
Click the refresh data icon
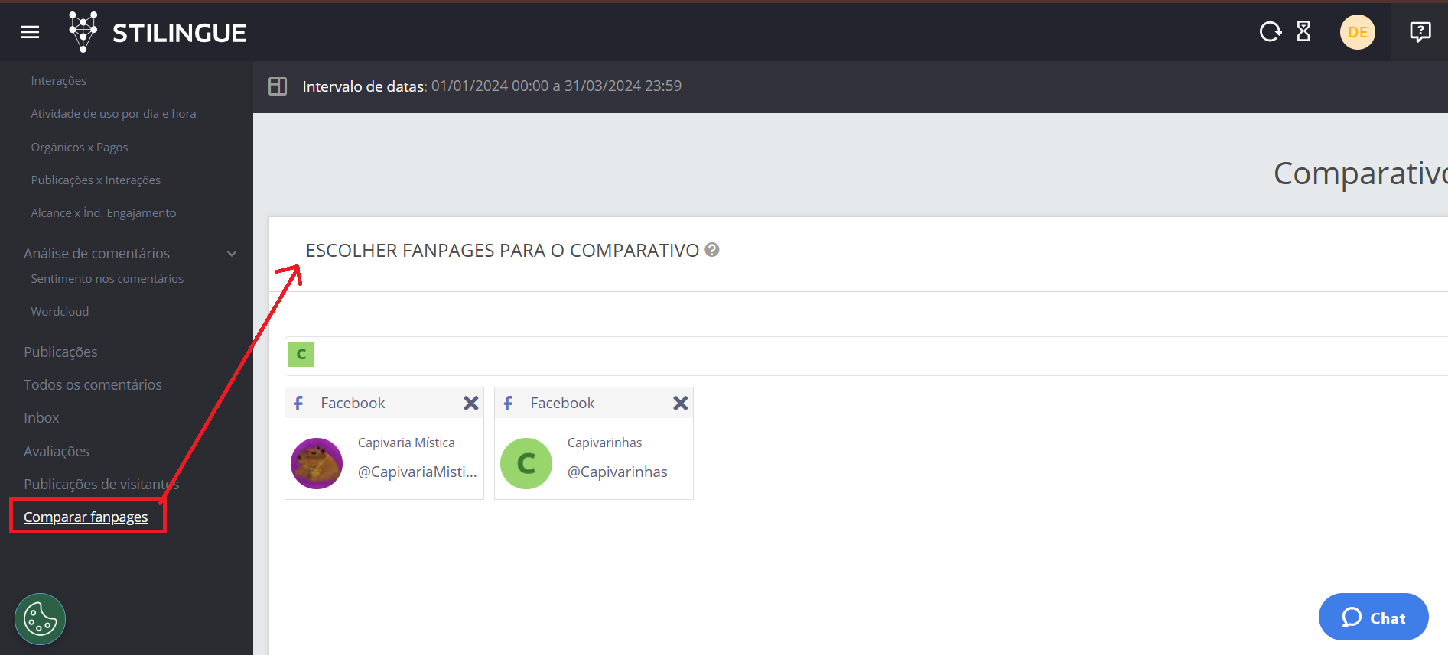[x=1271, y=31]
